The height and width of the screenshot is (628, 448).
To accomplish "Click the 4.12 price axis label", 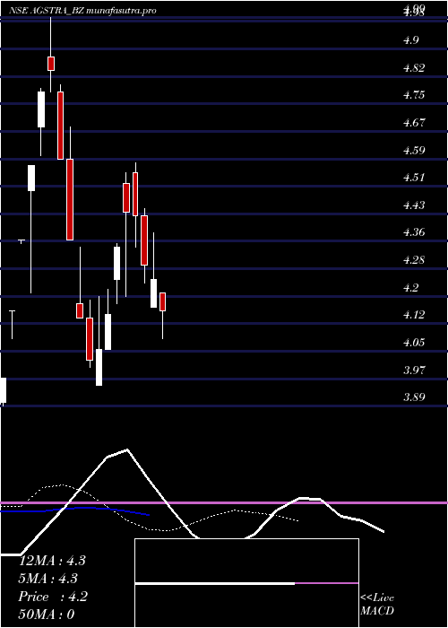I will (414, 314).
